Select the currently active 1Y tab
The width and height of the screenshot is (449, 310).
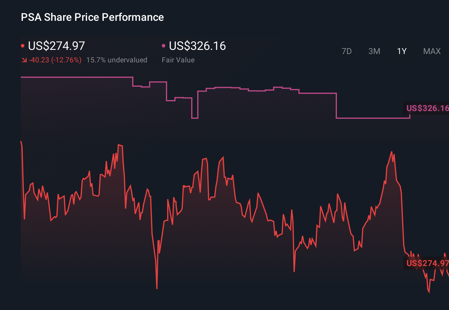click(x=401, y=51)
